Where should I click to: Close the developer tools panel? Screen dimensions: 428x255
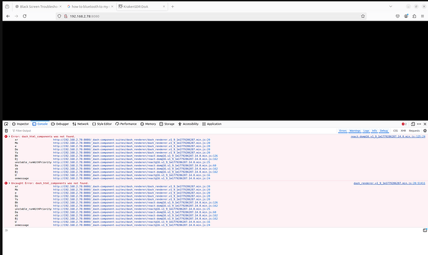[425, 124]
